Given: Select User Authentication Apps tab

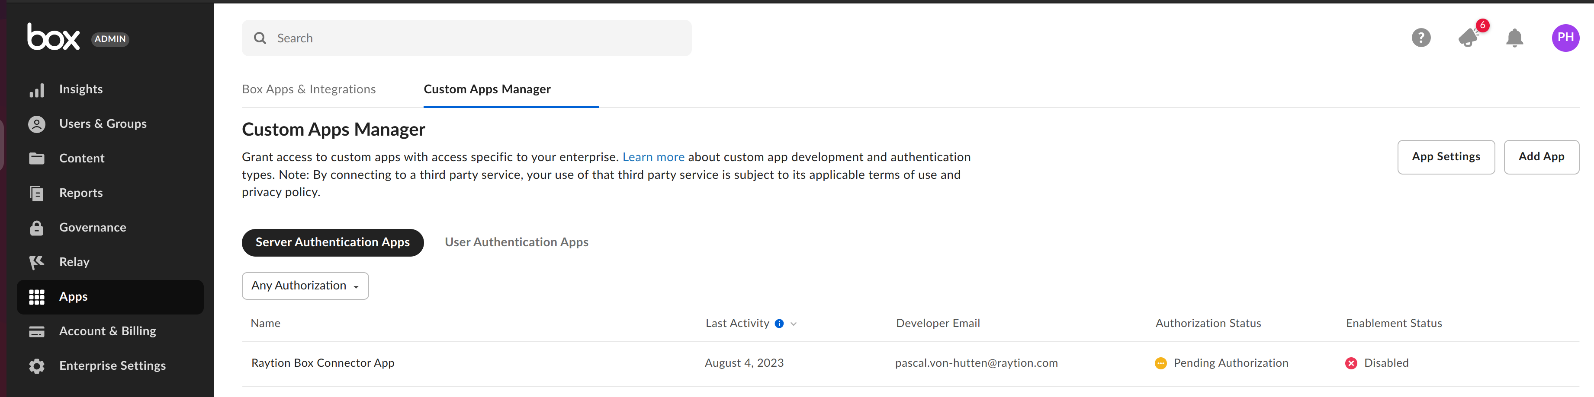Looking at the screenshot, I should pyautogui.click(x=516, y=243).
